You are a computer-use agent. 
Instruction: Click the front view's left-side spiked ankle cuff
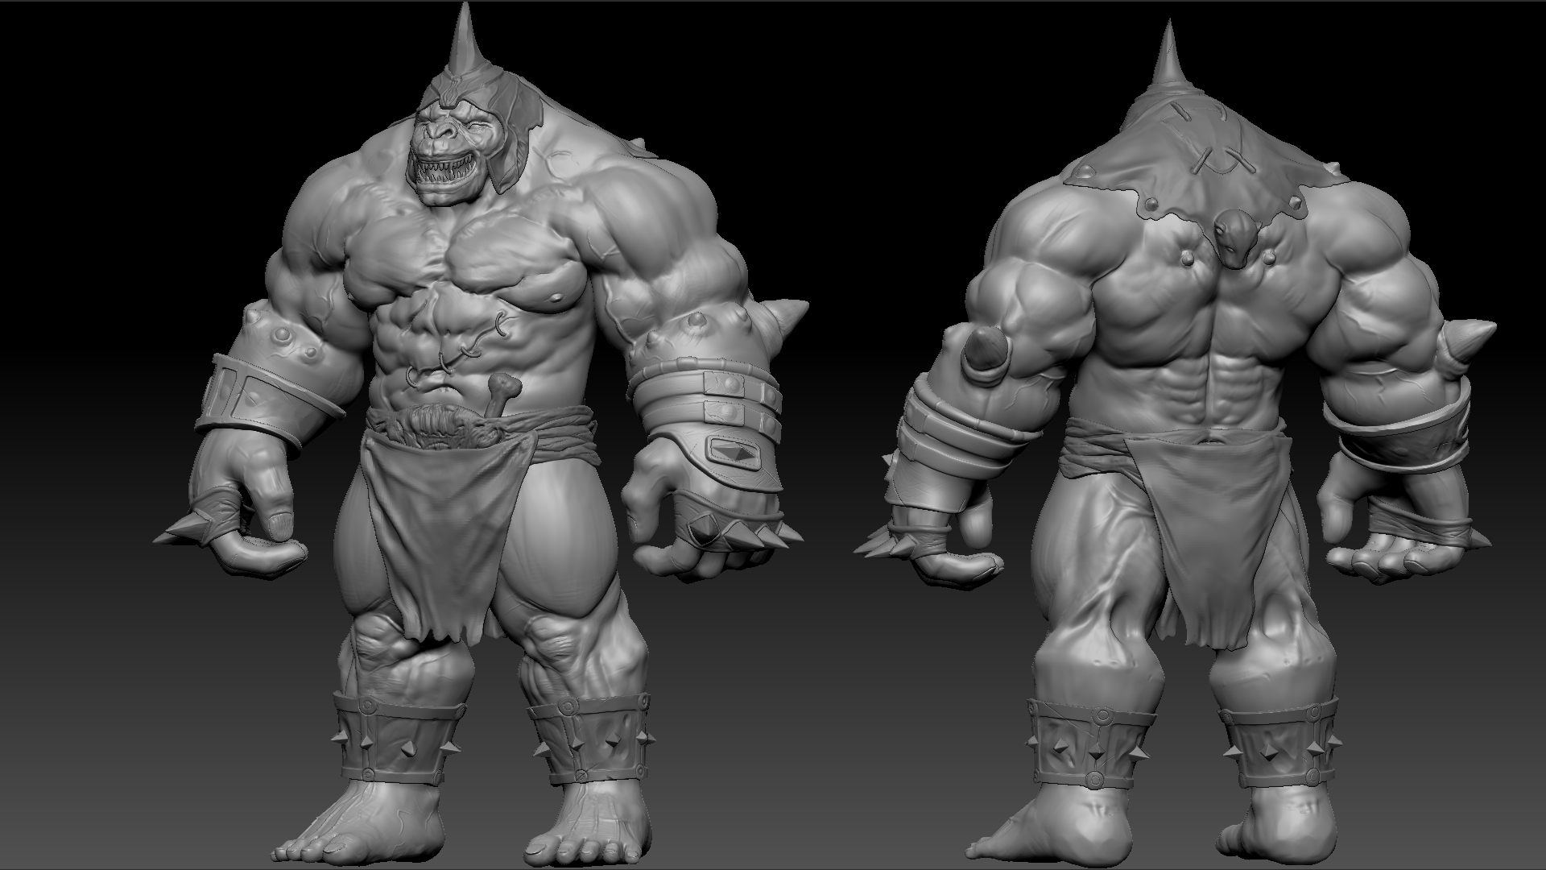396,743
